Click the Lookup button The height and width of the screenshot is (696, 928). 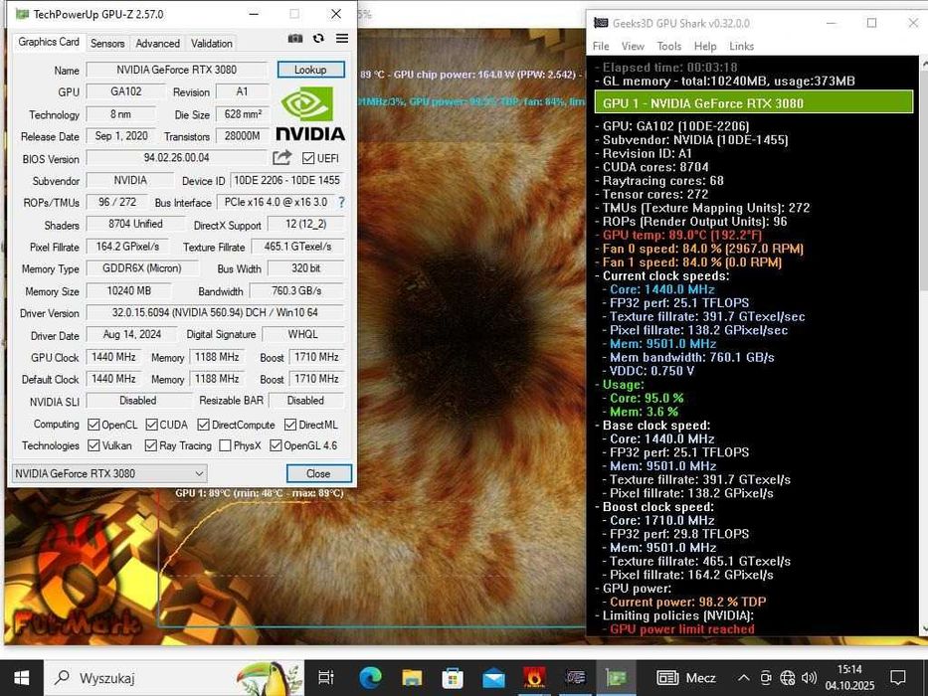click(x=310, y=70)
